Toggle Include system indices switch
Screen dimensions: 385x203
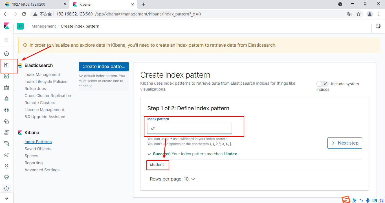click(322, 84)
